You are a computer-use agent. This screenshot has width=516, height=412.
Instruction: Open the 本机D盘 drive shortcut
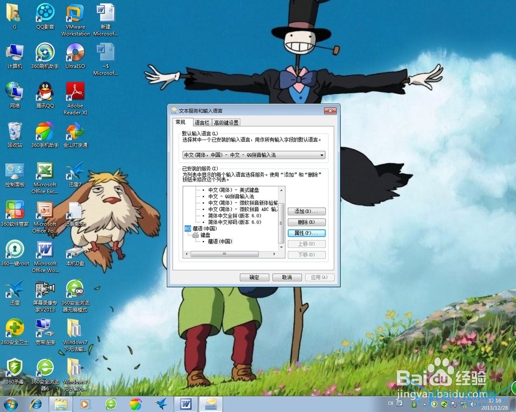click(x=75, y=254)
